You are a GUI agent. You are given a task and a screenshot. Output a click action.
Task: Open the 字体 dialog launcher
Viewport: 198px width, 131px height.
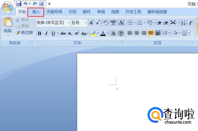[122, 42]
